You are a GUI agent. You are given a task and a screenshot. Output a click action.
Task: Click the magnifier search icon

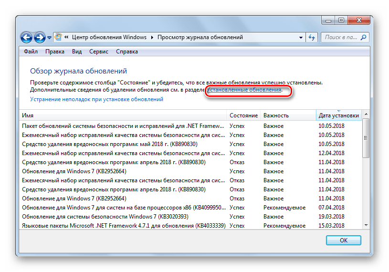pos(363,37)
